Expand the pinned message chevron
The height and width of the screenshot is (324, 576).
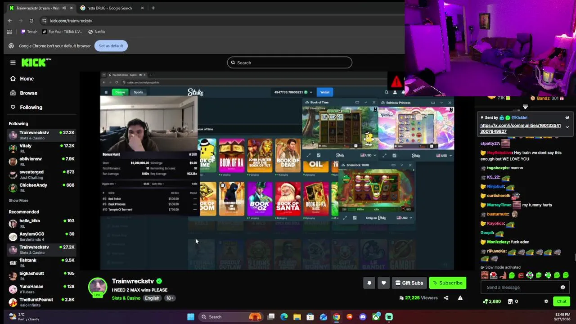(567, 127)
